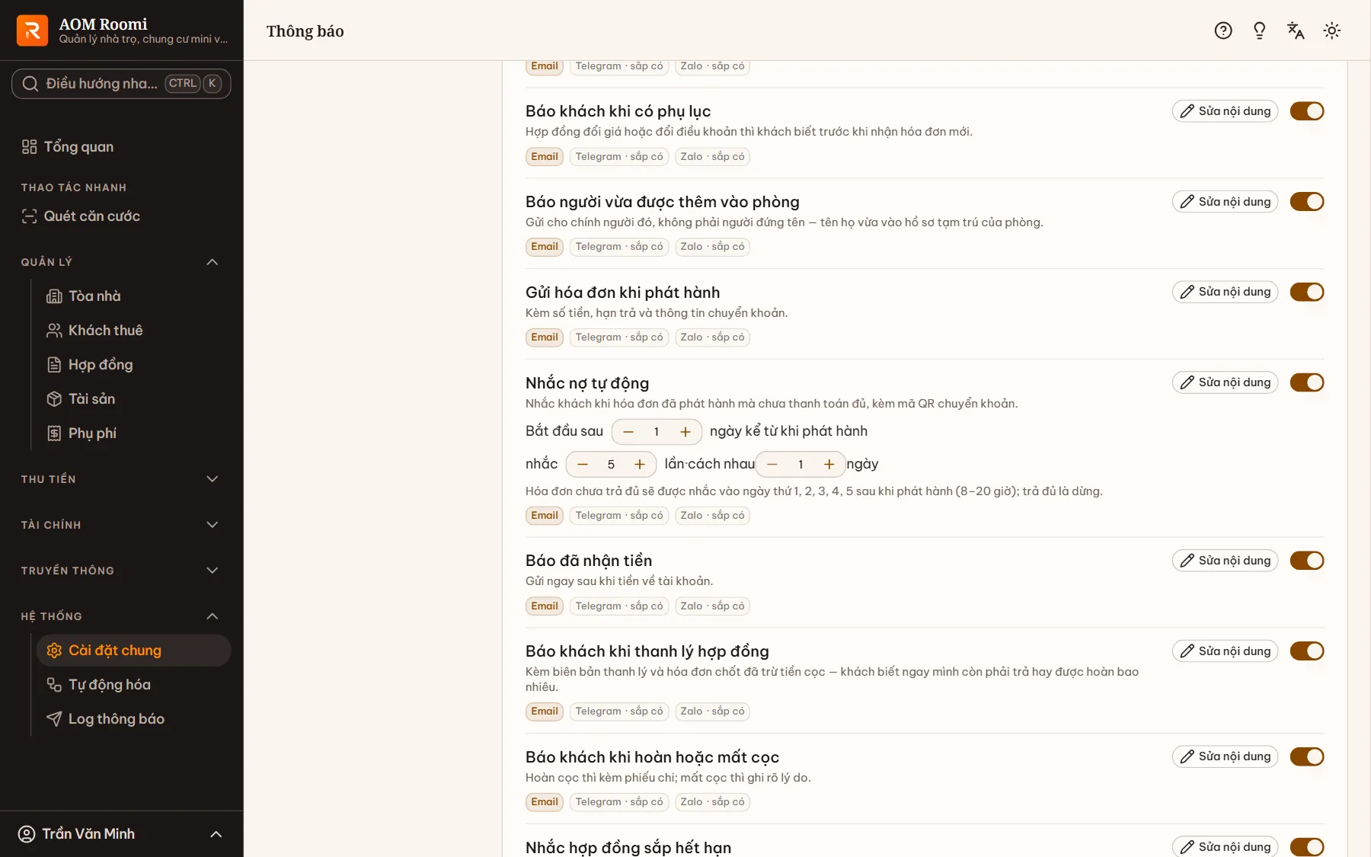Toggle Báo khách khi thanh lý hợp đồng switch
Screen dimensions: 1371x857
(x=1307, y=651)
